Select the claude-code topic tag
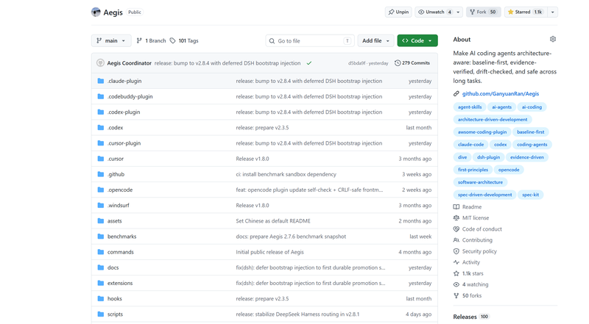 pyautogui.click(x=470, y=145)
